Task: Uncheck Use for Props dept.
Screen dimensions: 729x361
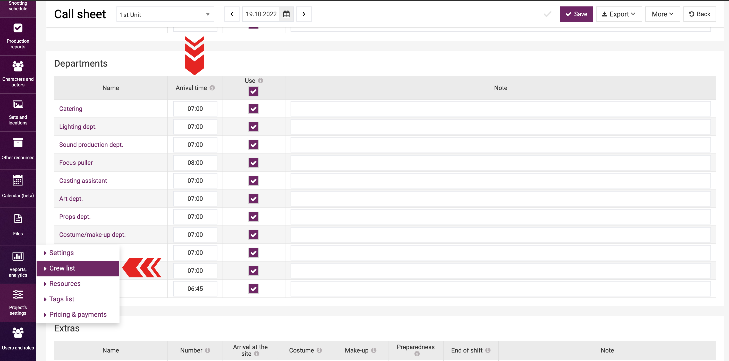Action: pos(253,217)
